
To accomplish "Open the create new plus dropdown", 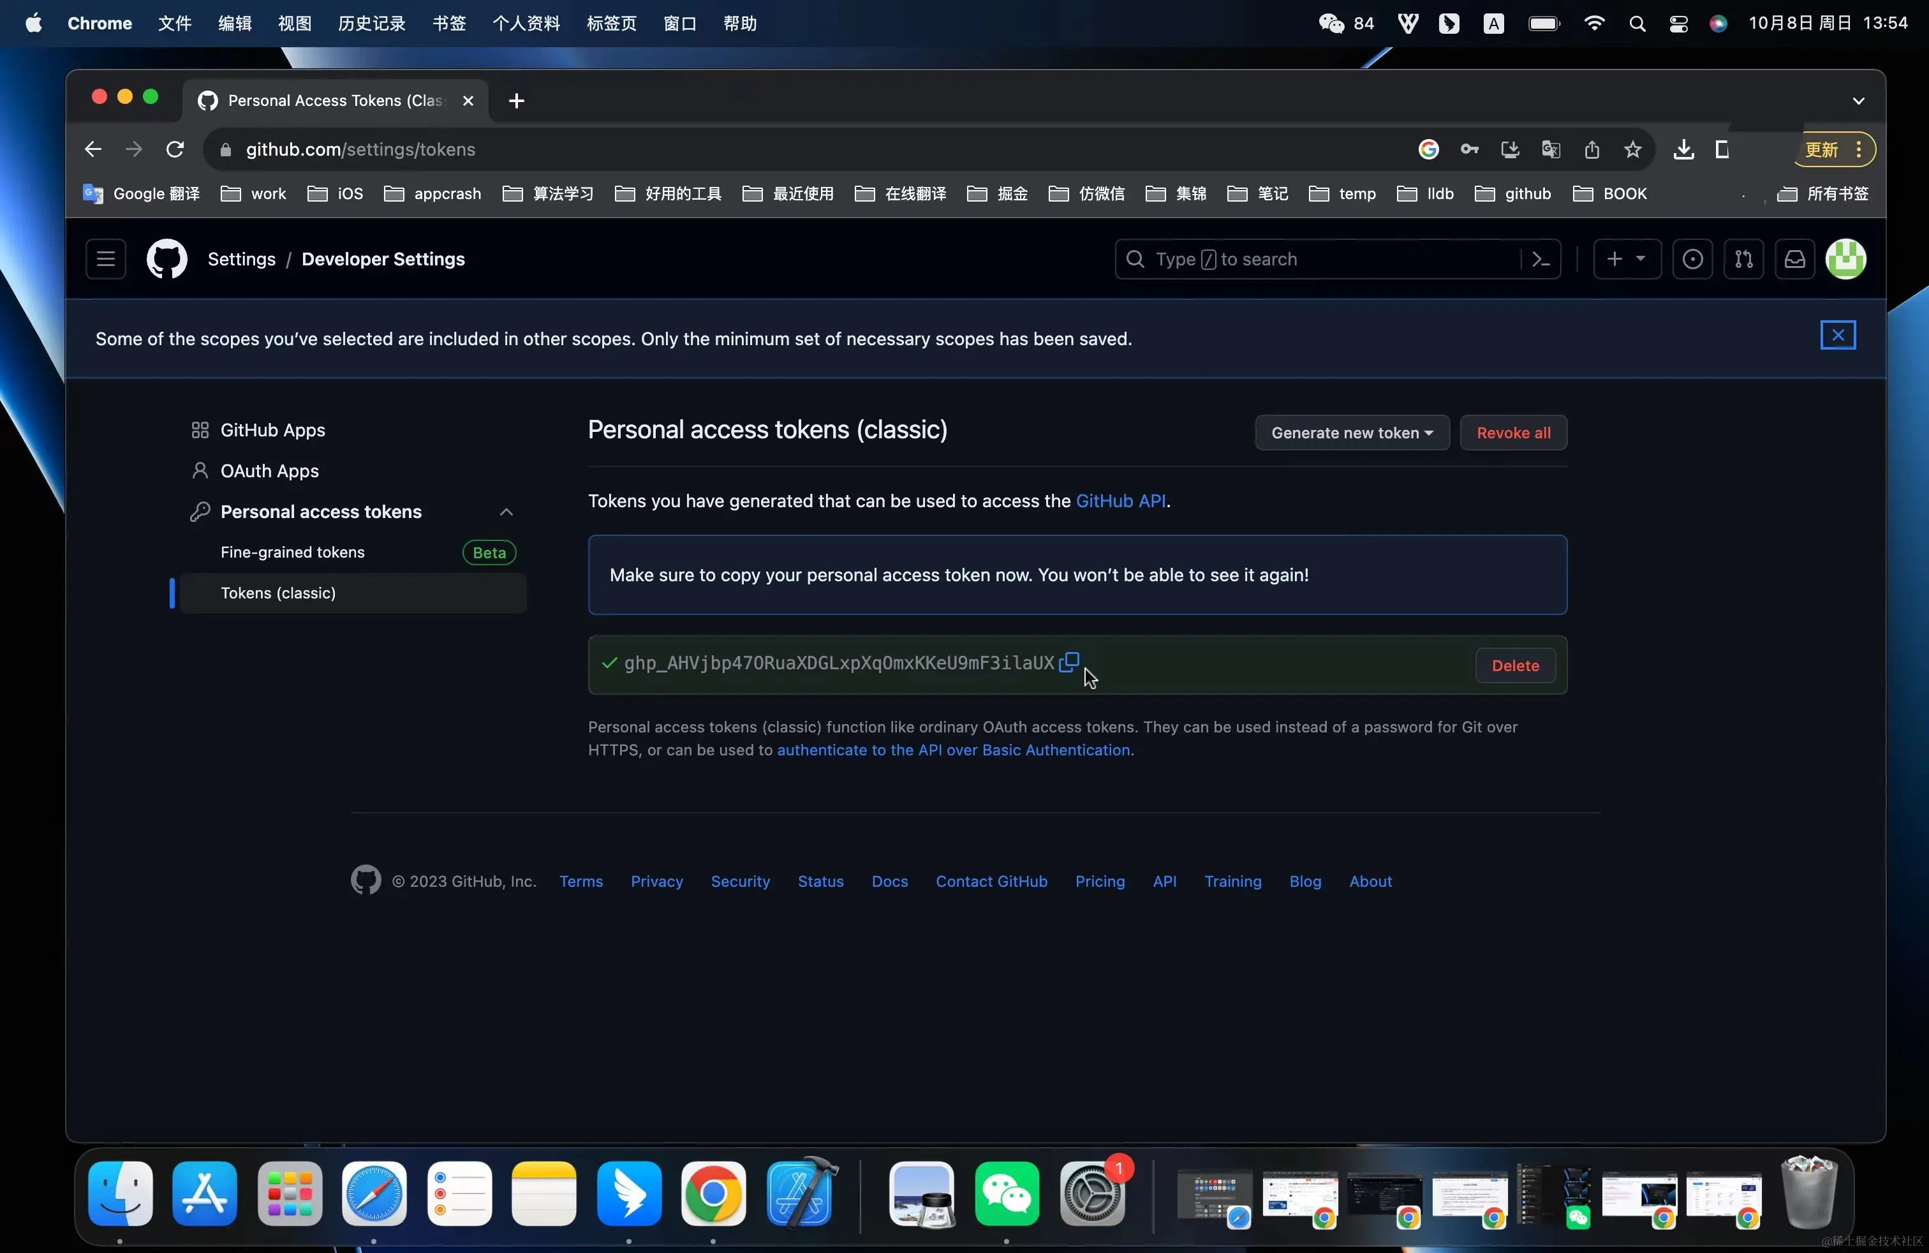I will (x=1626, y=260).
